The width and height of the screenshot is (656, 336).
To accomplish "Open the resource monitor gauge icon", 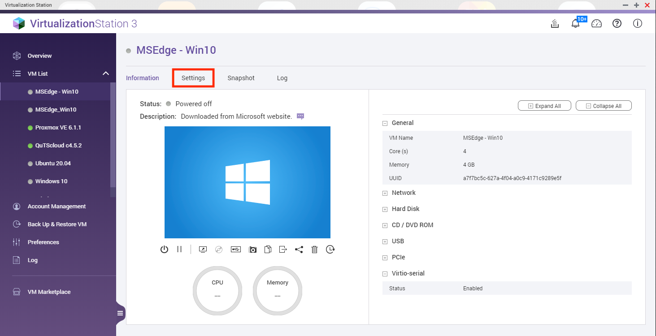I will [596, 24].
